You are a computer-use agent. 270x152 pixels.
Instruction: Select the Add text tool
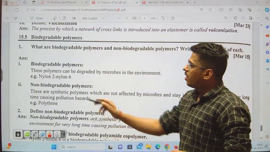[65, 18]
